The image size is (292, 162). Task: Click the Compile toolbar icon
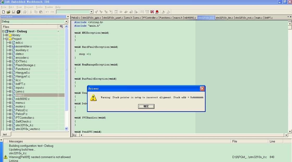click(142, 12)
